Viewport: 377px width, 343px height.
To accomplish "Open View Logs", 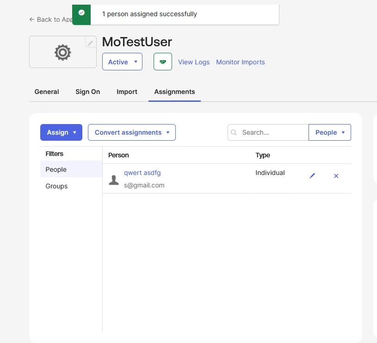I will [194, 62].
